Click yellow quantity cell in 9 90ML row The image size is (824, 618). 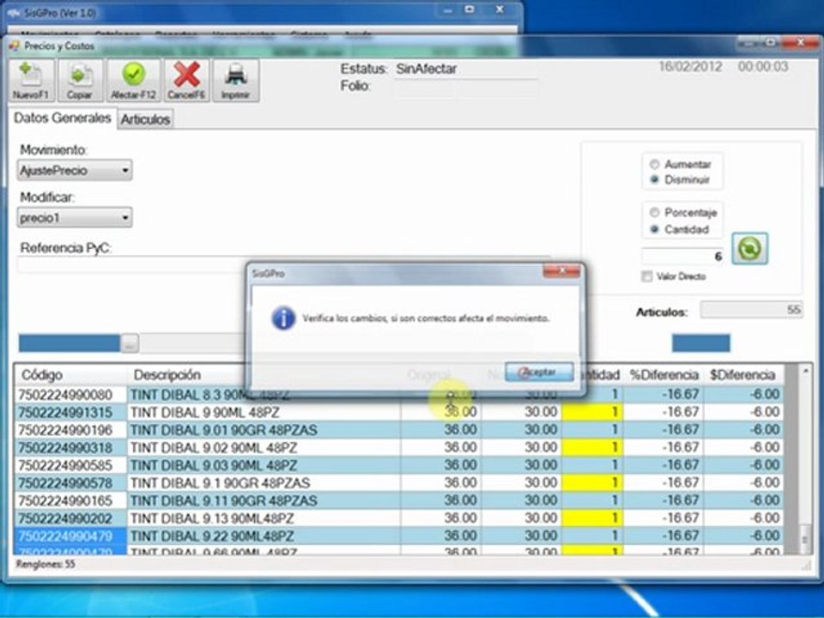pos(592,413)
